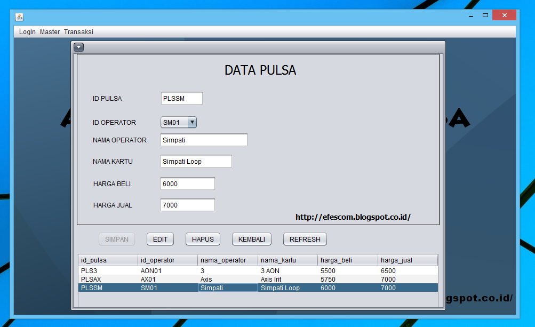The image size is (535, 327).
Task: Click the NAMA KARTU text field
Action: click(x=196, y=161)
